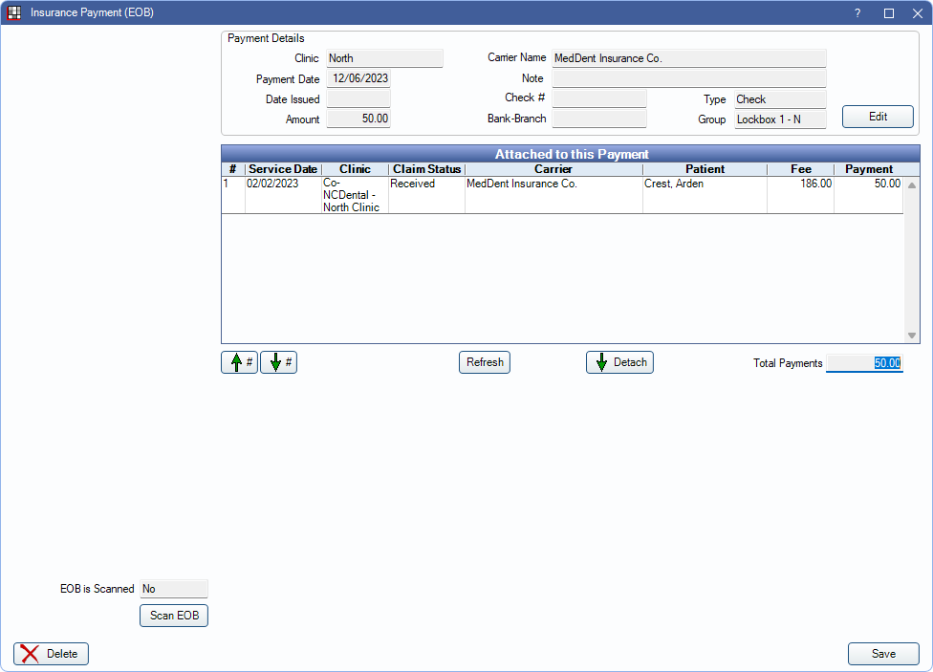
Task: Save the insurance payment
Action: 883,654
